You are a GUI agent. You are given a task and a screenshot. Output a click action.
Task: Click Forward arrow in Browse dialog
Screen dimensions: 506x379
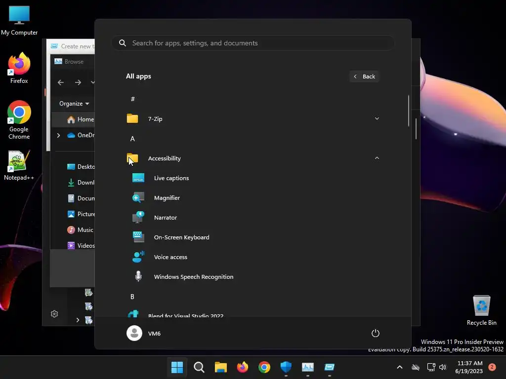point(78,82)
